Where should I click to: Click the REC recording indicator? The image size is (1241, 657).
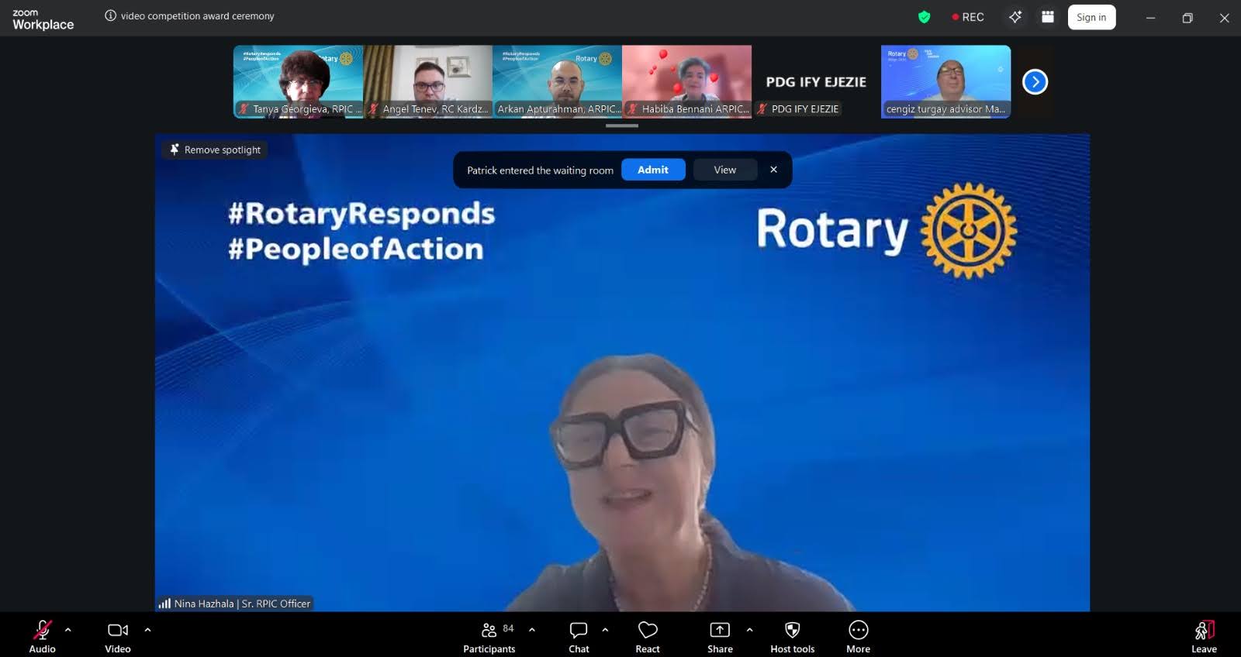pos(968,17)
